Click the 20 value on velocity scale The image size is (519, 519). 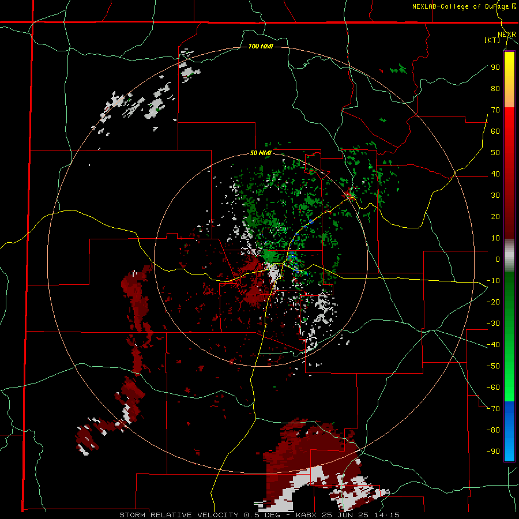[495, 216]
